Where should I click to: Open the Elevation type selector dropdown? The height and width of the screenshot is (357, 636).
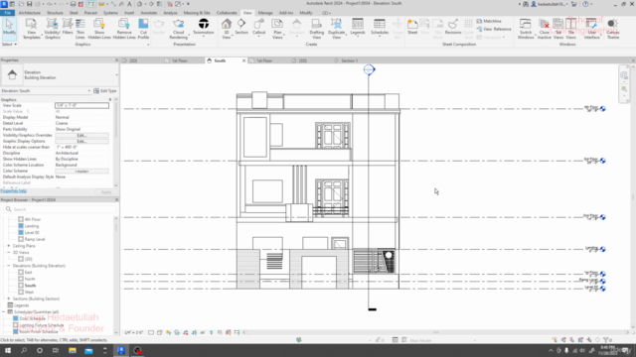pyautogui.click(x=116, y=75)
